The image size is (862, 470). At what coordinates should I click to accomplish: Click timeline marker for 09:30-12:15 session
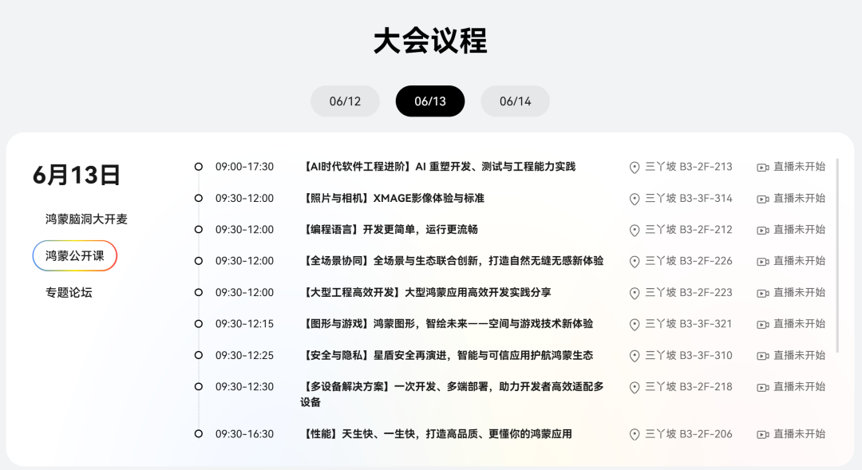199,324
